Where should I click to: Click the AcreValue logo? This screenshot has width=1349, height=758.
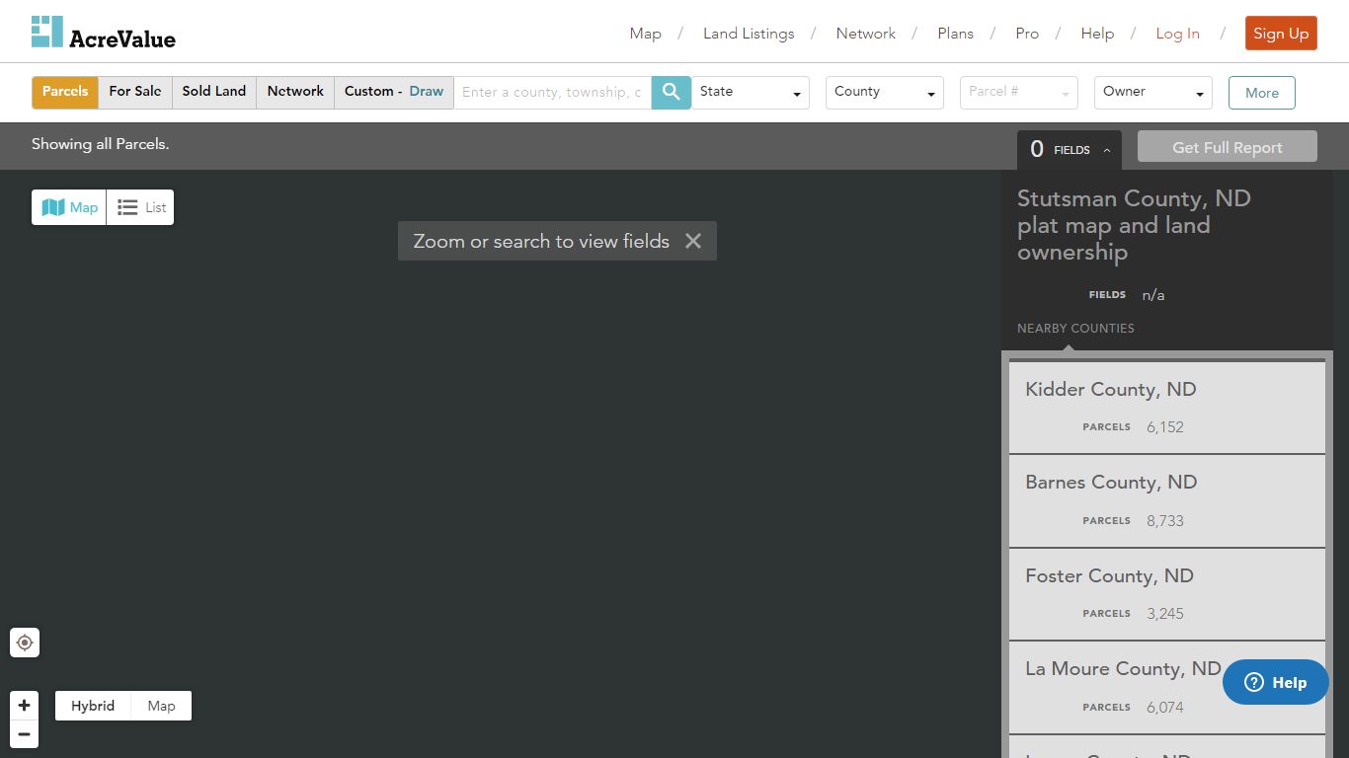pyautogui.click(x=104, y=33)
